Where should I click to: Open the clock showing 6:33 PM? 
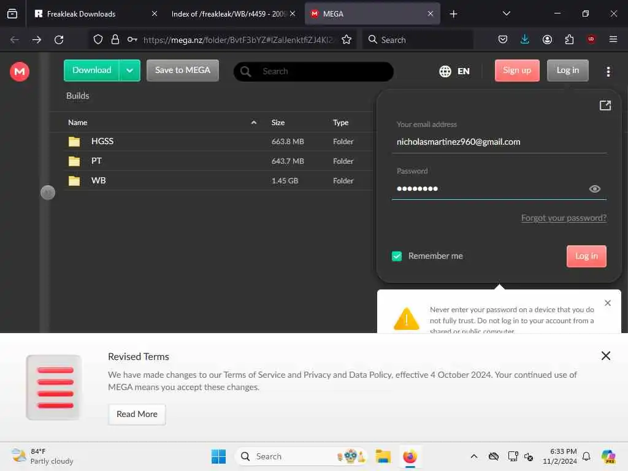point(559,456)
